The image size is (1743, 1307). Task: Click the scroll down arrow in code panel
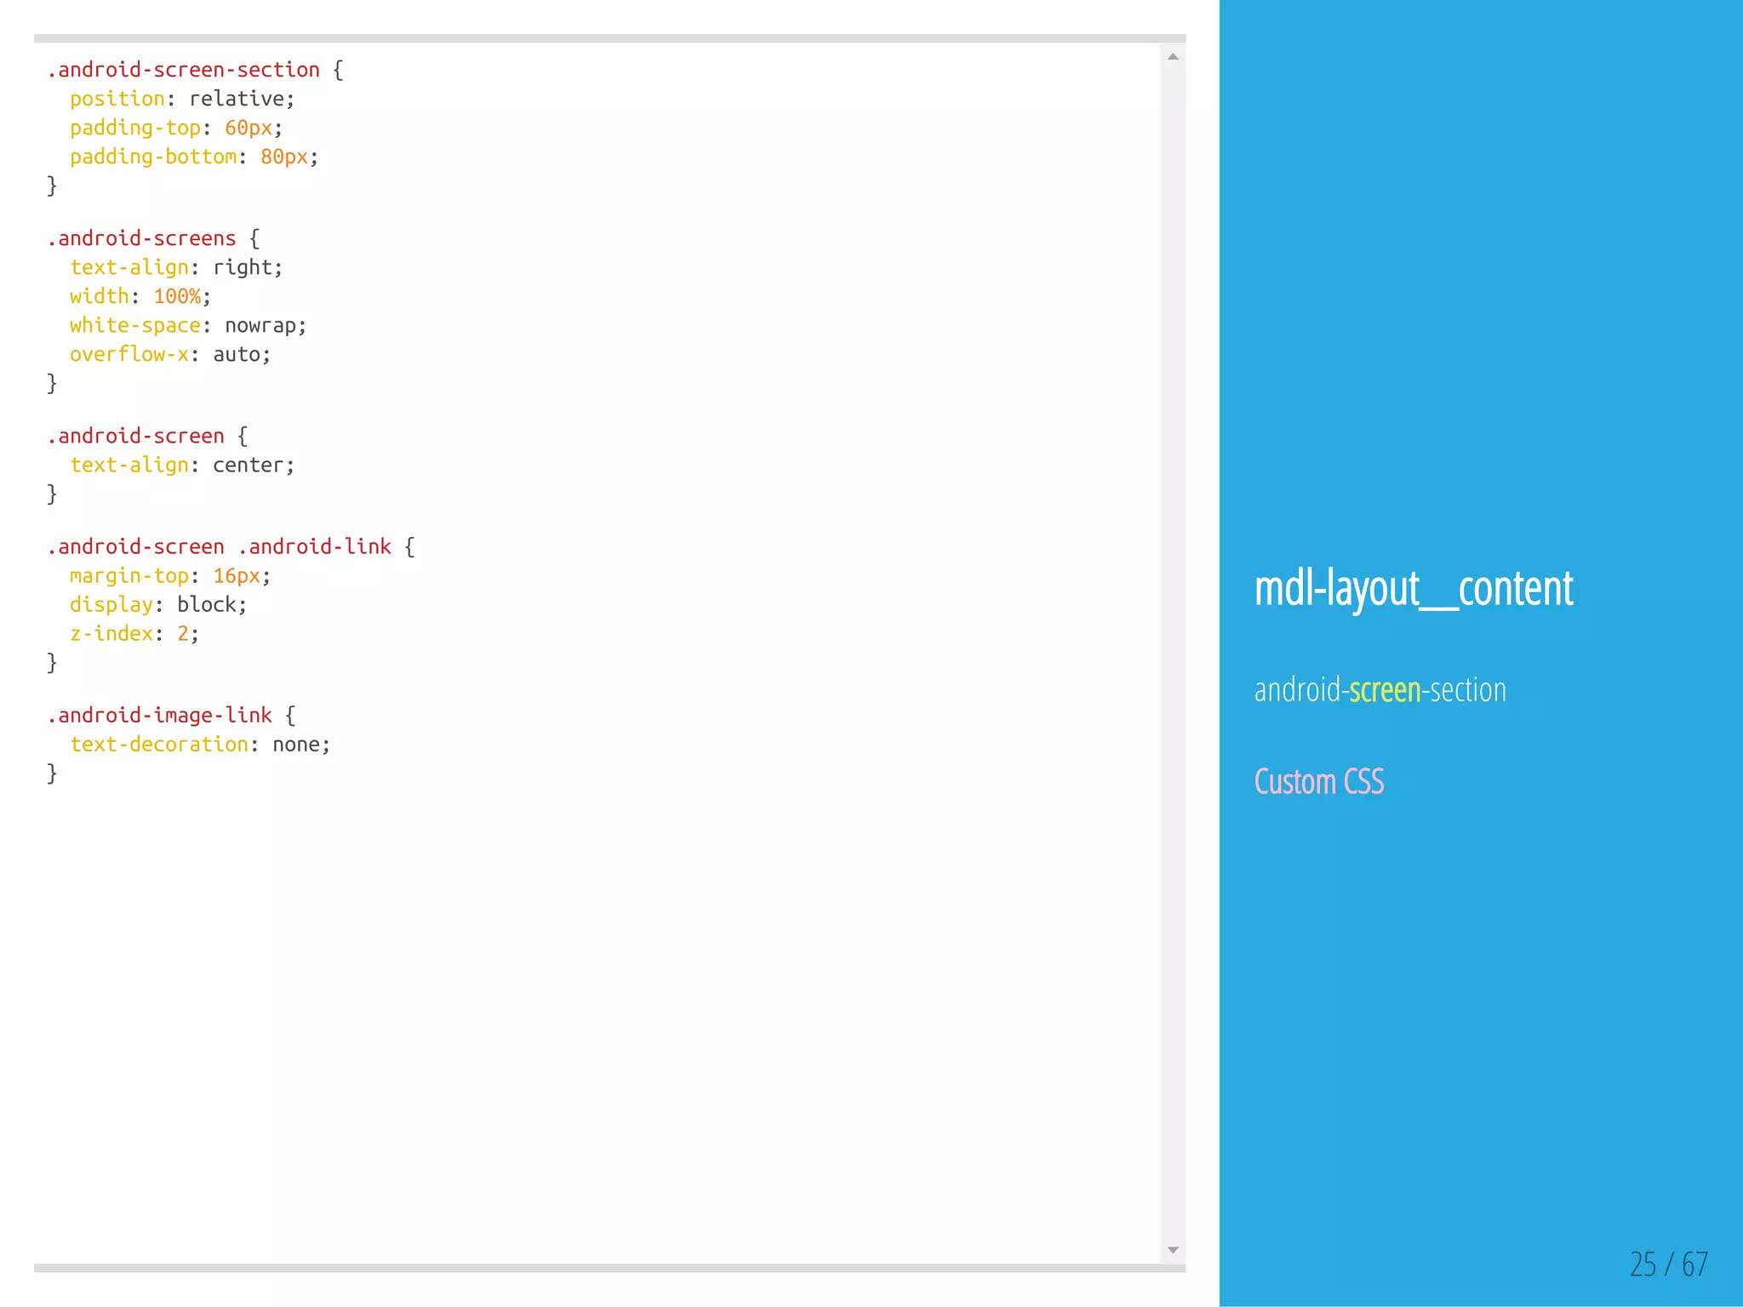(x=1173, y=1250)
